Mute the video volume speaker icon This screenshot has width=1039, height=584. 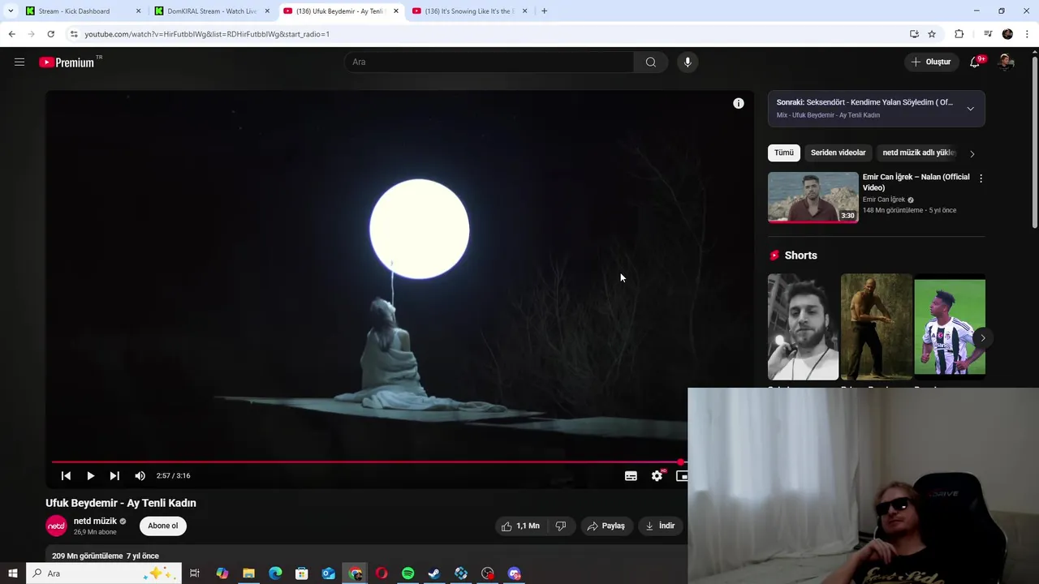click(x=140, y=476)
